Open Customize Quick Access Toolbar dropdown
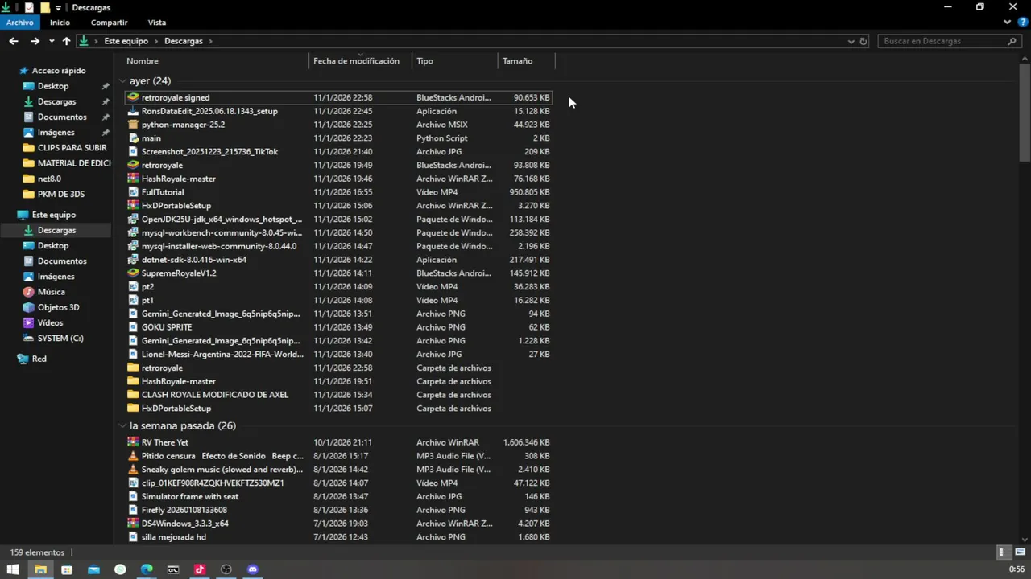This screenshot has width=1031, height=579. coord(58,7)
